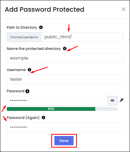Click the Path to Directory label
This screenshot has width=130, height=152.
[x=22, y=27]
